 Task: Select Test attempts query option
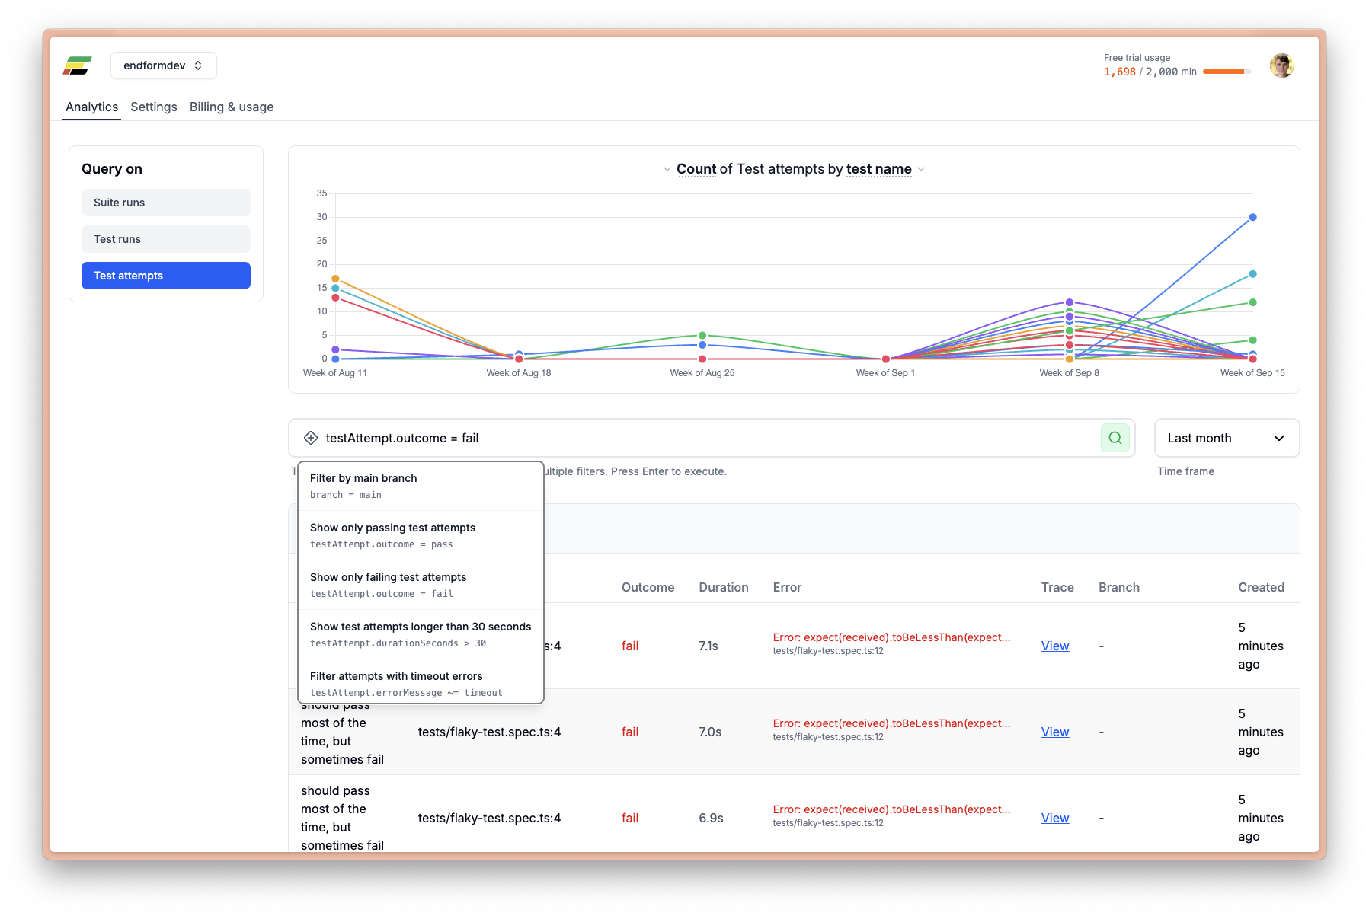click(x=166, y=276)
